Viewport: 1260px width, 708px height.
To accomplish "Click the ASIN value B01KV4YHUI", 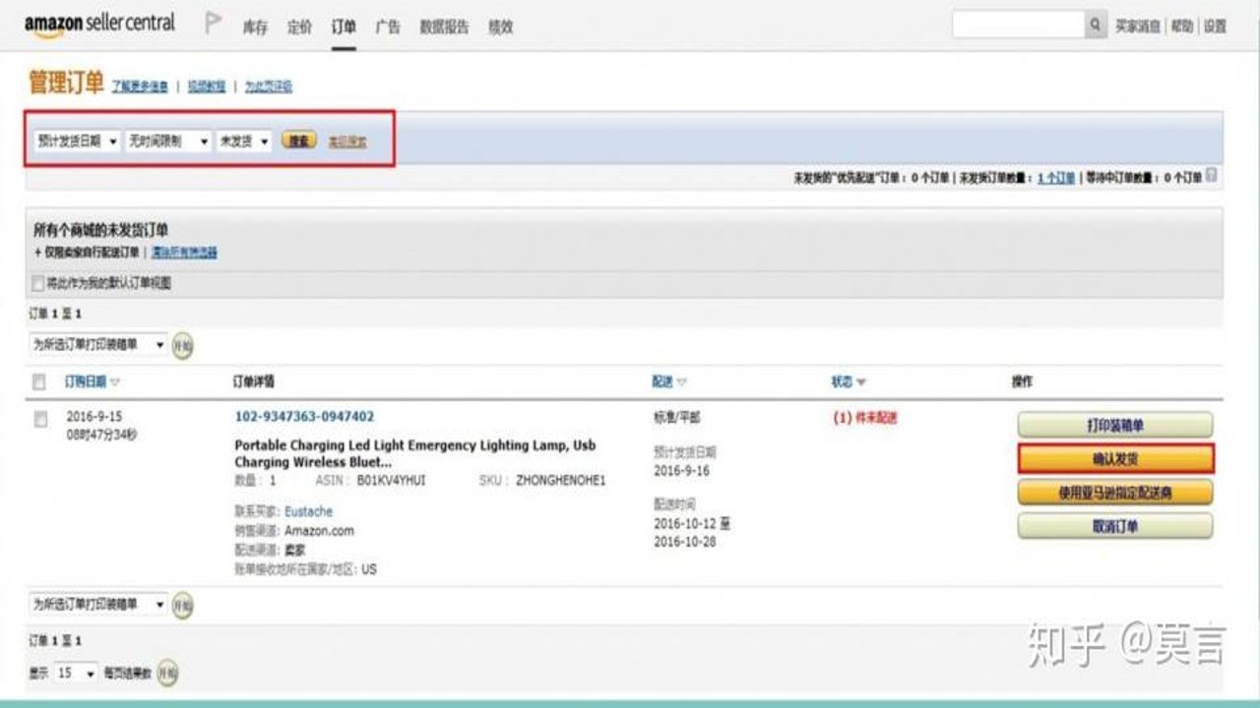I will click(x=392, y=481).
